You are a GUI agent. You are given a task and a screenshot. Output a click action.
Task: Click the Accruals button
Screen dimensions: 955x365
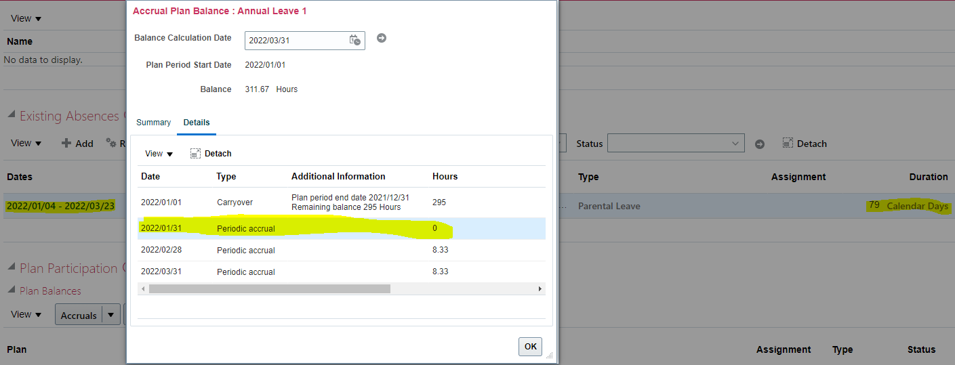79,315
